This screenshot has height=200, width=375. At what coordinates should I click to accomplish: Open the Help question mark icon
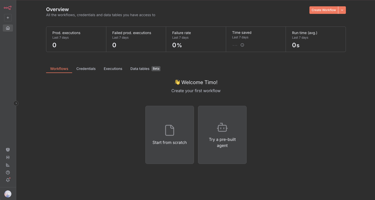(x=8, y=172)
